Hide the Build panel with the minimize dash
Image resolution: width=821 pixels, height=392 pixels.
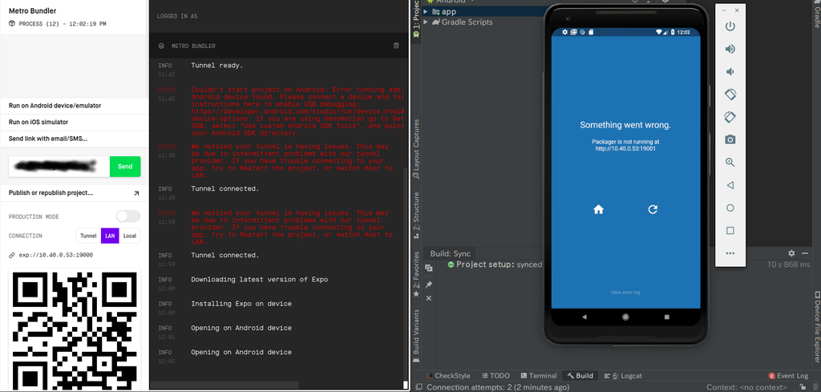[x=805, y=253]
